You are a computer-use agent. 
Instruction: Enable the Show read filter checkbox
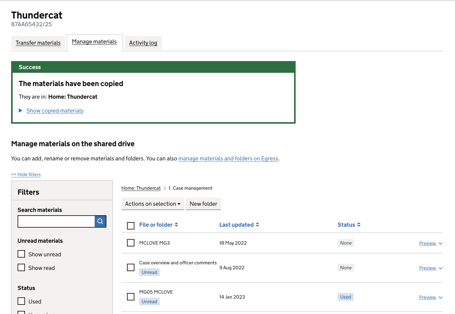coord(21,267)
